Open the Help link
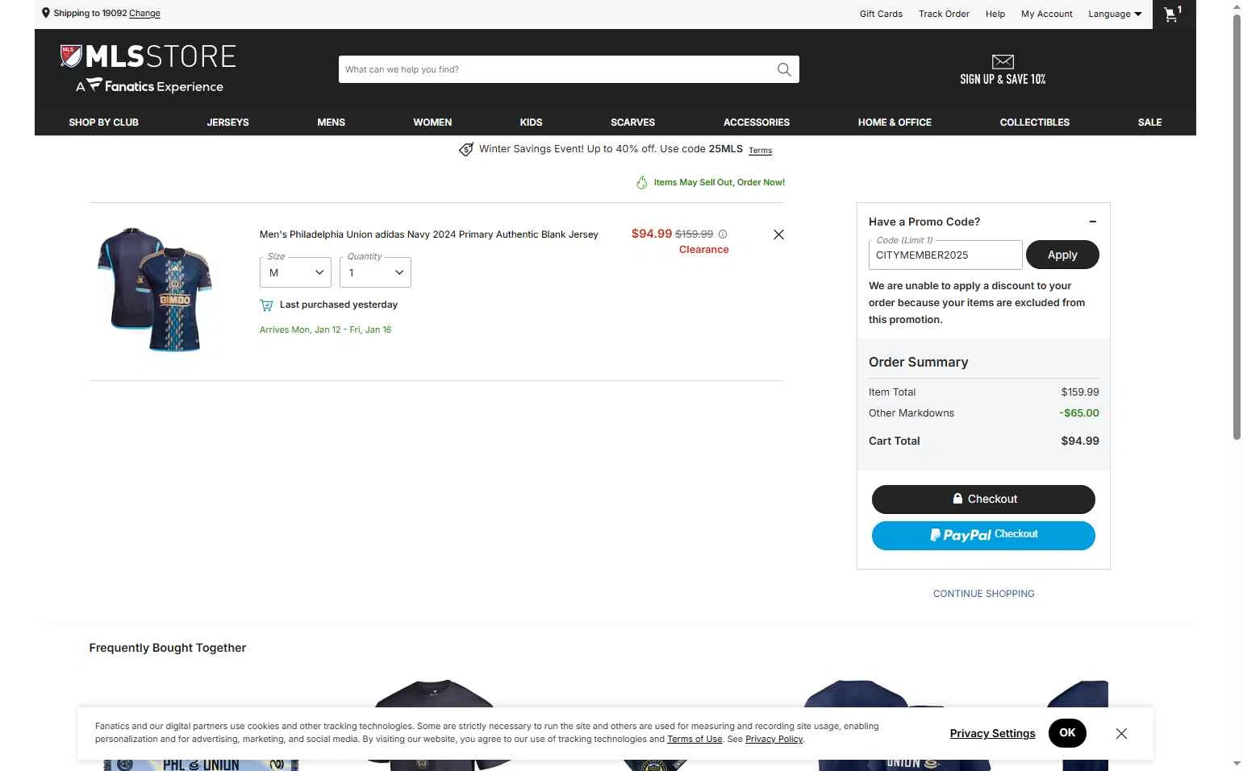Viewport: 1243px width, 771px height. pos(995,14)
